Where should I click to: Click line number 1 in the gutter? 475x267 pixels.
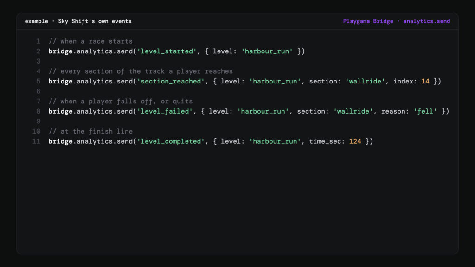click(38, 41)
